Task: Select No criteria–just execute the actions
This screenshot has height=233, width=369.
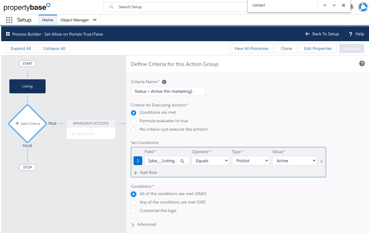Action: [134, 130]
